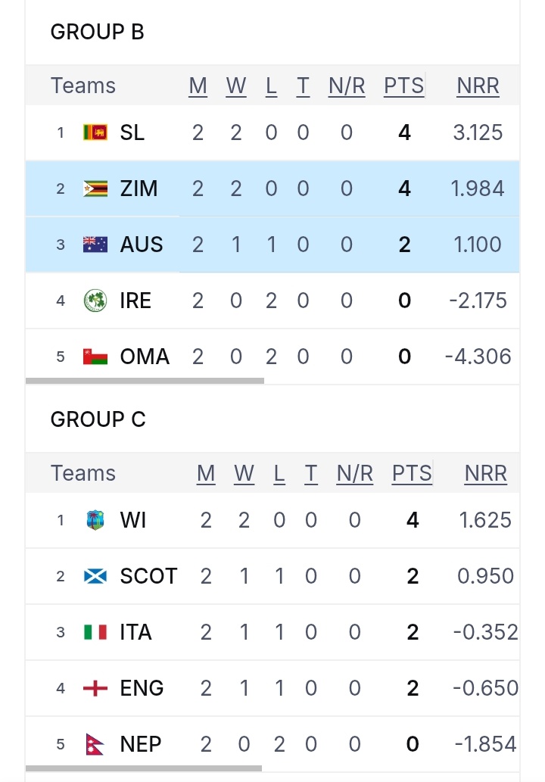Sort Group B by PTS column
Viewport: 545px width, 782px height.
point(403,86)
